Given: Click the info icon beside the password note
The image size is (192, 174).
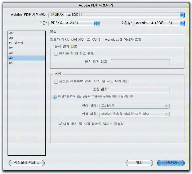Looking at the screenshot, I should [54, 97].
